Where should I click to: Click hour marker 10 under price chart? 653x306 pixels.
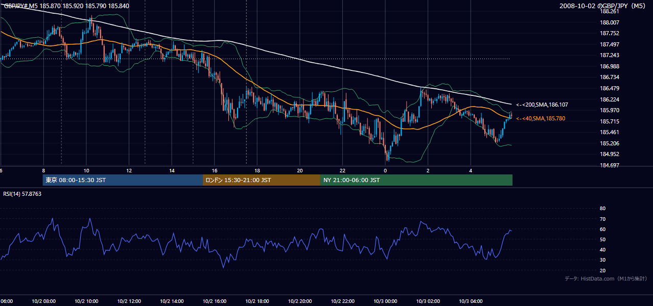pyautogui.click(x=86, y=170)
